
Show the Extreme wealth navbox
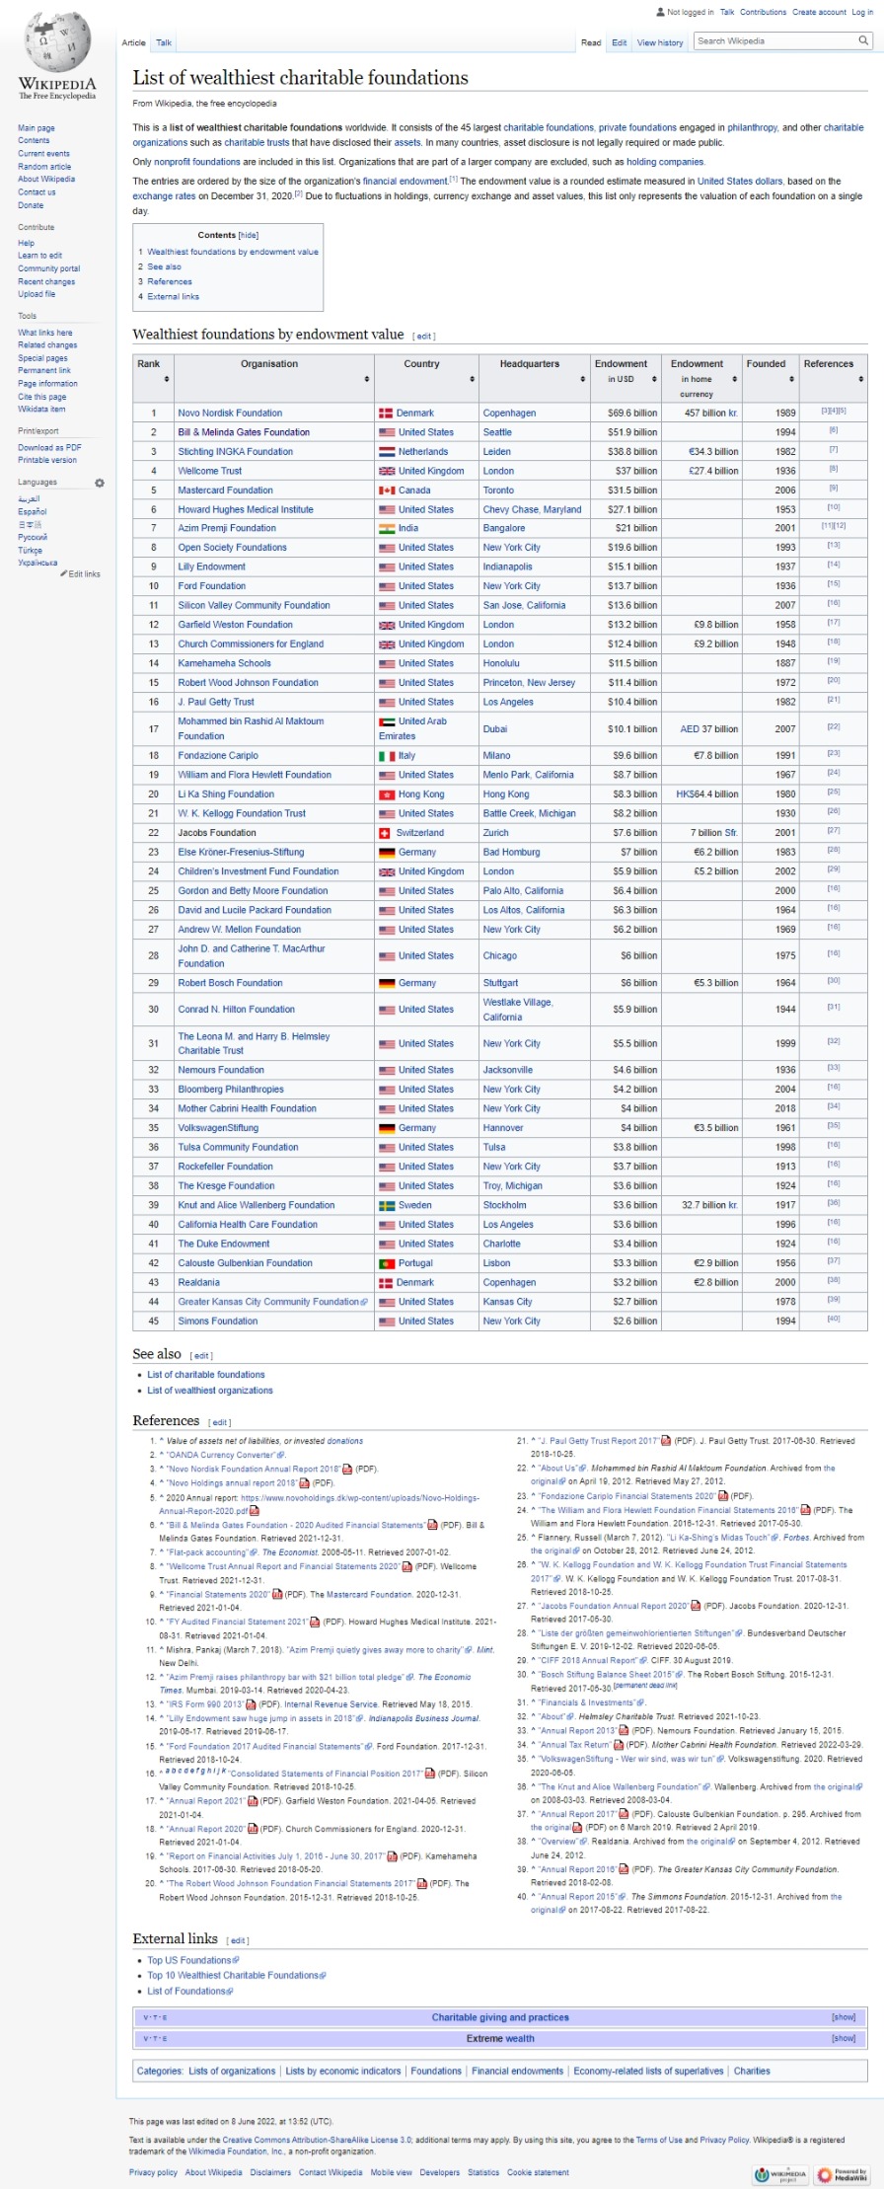coord(844,2038)
